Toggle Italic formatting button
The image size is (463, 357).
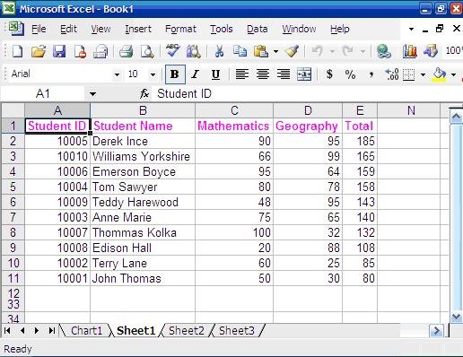click(x=196, y=74)
